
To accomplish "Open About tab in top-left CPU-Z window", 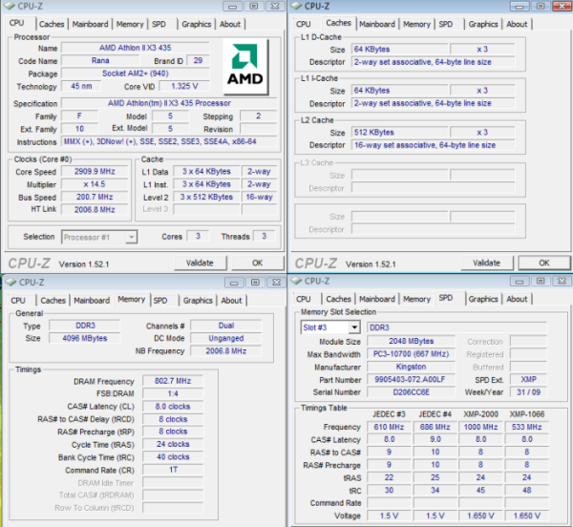I will pos(230,24).
